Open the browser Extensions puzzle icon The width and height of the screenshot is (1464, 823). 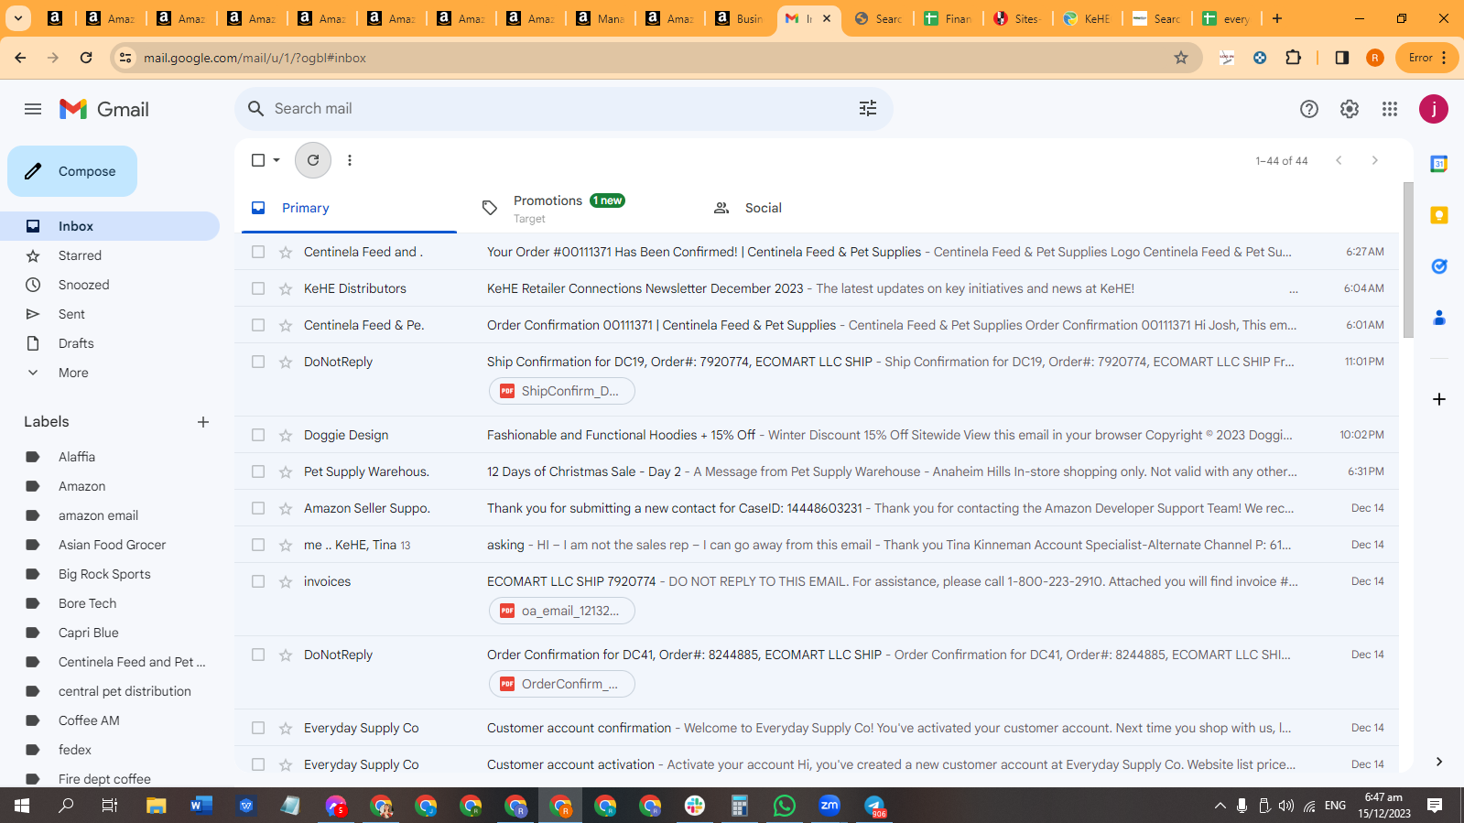click(x=1293, y=58)
